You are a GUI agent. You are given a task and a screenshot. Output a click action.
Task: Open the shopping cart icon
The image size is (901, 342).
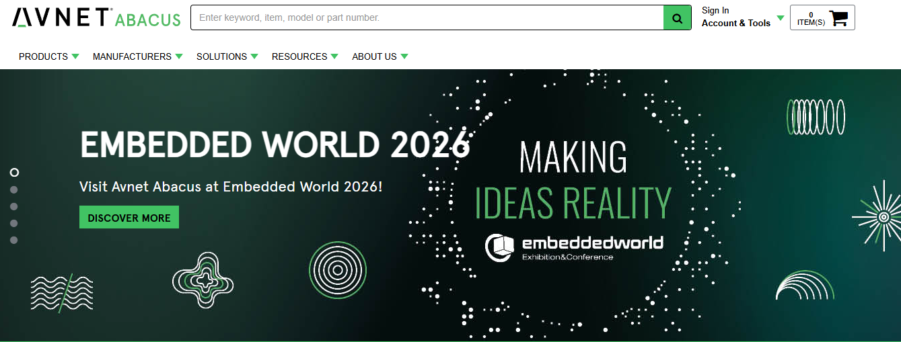(x=838, y=18)
